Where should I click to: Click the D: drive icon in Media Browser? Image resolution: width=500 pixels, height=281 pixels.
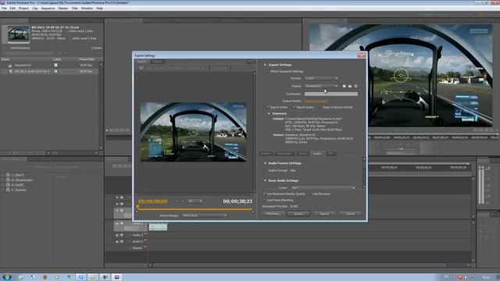pyautogui.click(x=8, y=180)
